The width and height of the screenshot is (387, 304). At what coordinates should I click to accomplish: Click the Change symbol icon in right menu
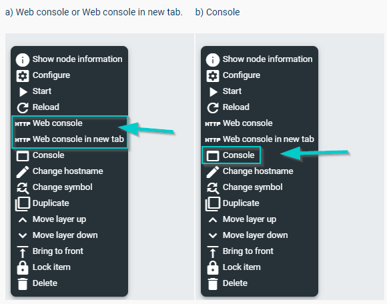click(x=213, y=188)
